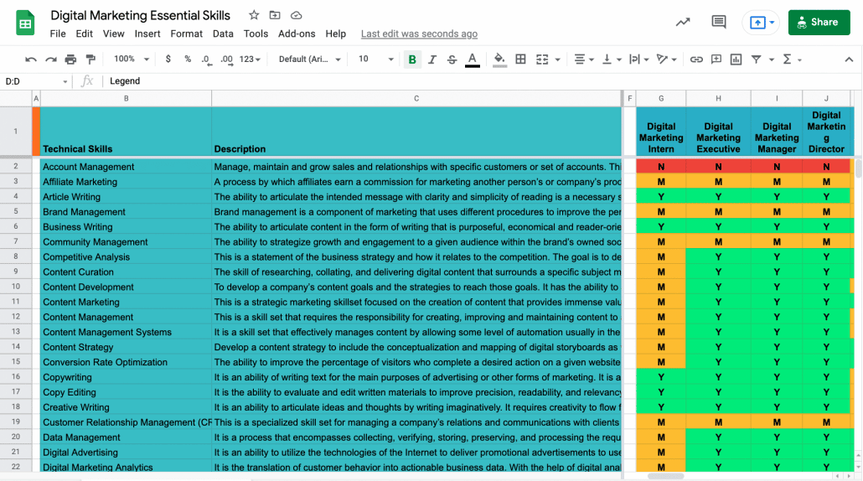Open the File menu
Viewport: 863px width, 481px height.
58,34
